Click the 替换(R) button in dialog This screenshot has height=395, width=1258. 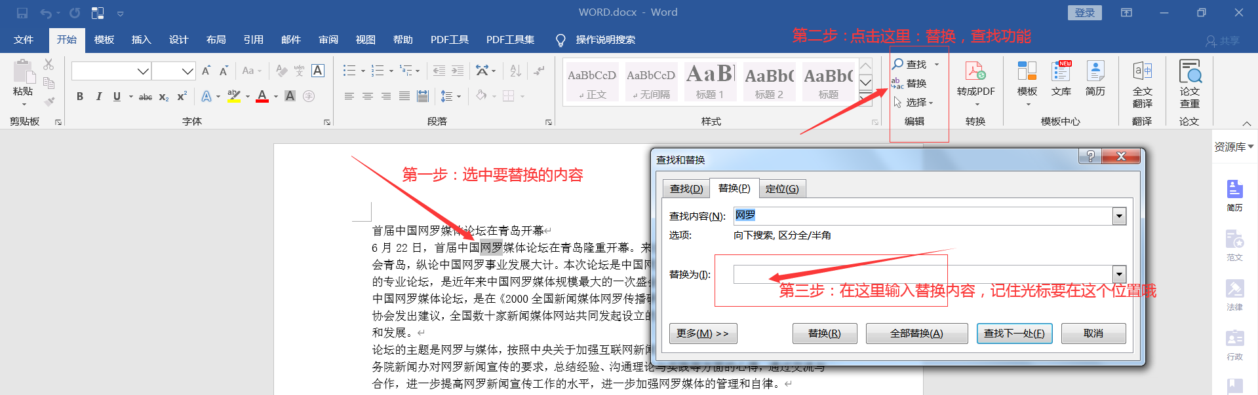[x=824, y=334]
